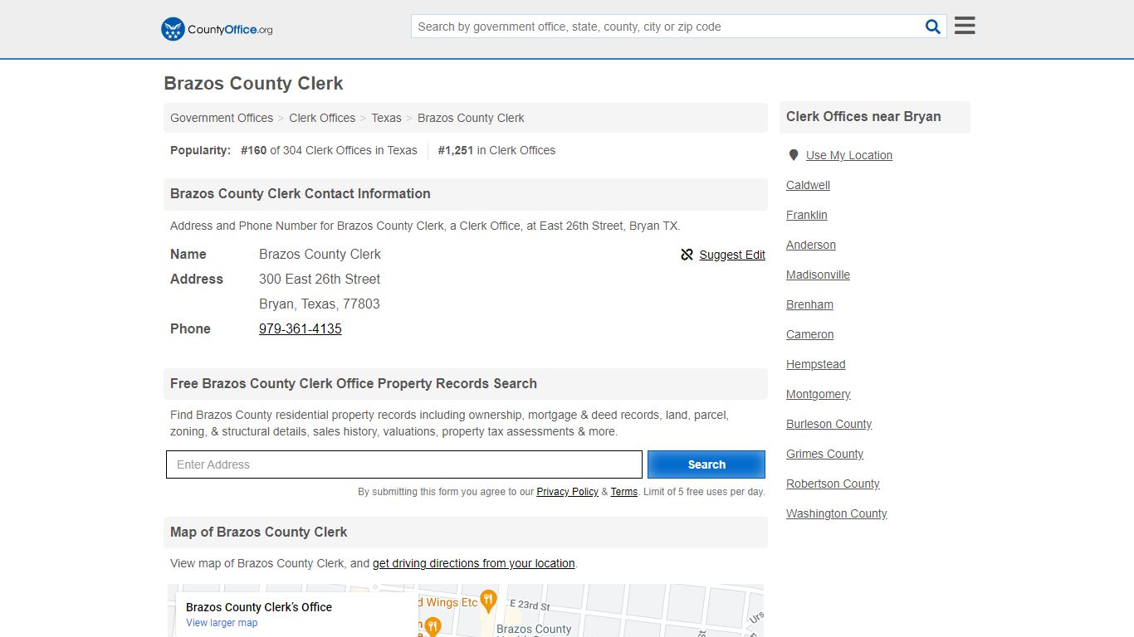Click the Suggest Edit pencil icon
The height and width of the screenshot is (637, 1134).
tap(687, 255)
